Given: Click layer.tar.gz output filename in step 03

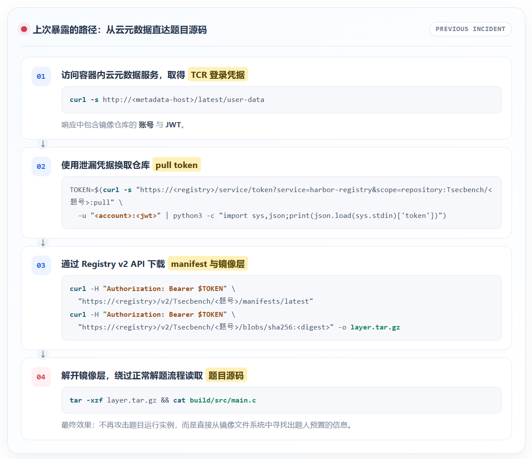Looking at the screenshot, I should point(375,327).
